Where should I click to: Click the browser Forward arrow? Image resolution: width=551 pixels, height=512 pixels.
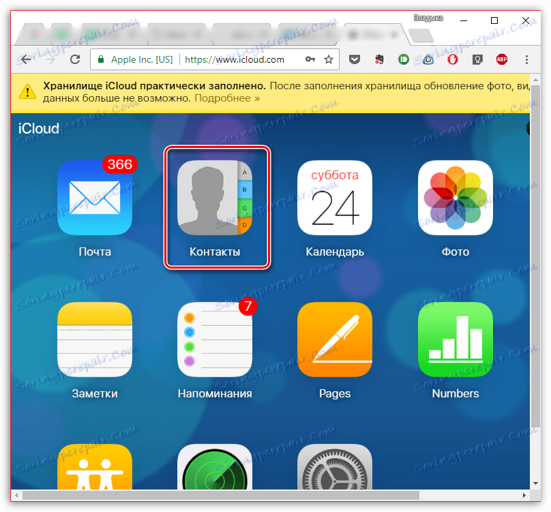click(x=50, y=60)
